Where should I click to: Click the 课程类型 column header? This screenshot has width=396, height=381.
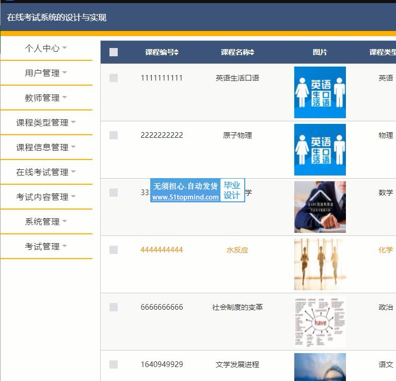click(x=383, y=52)
